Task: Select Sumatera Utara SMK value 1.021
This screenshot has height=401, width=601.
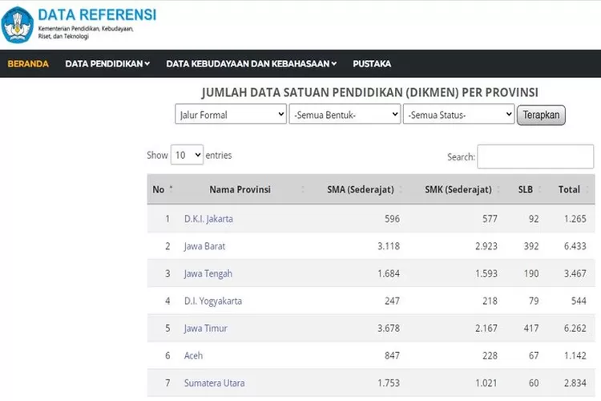Action: [x=486, y=383]
